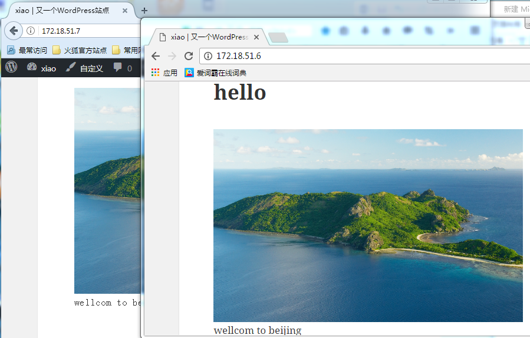Go forward in Chrome window
This screenshot has height=338, width=530.
click(x=172, y=56)
